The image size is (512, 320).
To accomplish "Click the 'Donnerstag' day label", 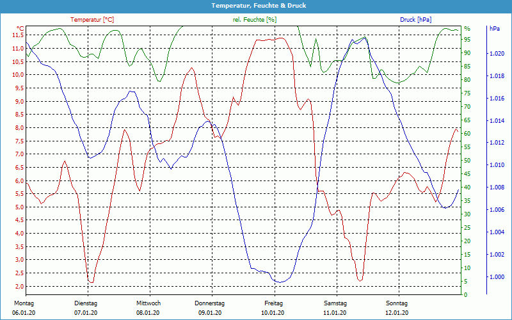I will point(210,303).
